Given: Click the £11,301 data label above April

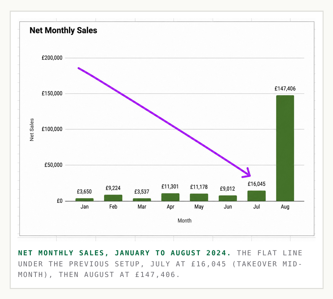Looking at the screenshot, I should 170,187.
